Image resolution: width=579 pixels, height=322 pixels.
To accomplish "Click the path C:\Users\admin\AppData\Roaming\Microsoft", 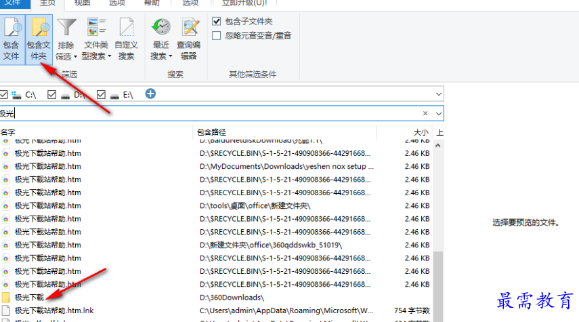I will (286, 310).
